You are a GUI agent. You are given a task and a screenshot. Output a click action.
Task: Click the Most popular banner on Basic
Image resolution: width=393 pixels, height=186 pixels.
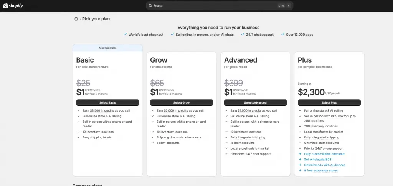point(107,48)
